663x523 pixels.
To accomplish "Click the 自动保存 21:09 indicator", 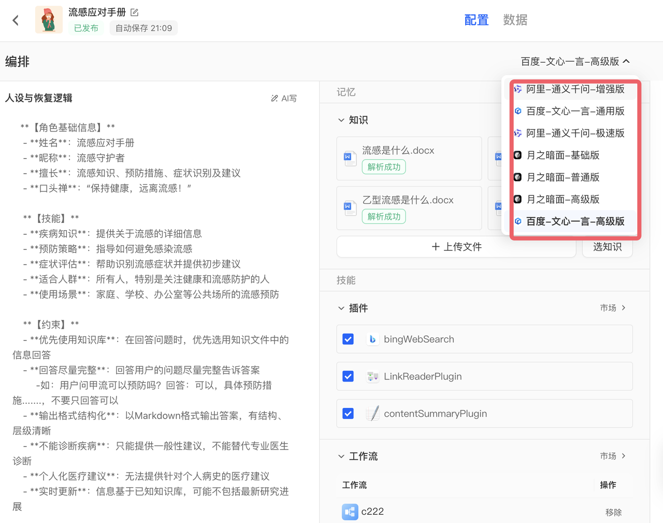I will click(143, 28).
